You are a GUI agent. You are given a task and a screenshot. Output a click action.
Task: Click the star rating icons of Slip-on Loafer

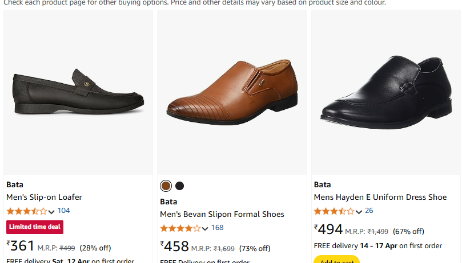tap(27, 211)
